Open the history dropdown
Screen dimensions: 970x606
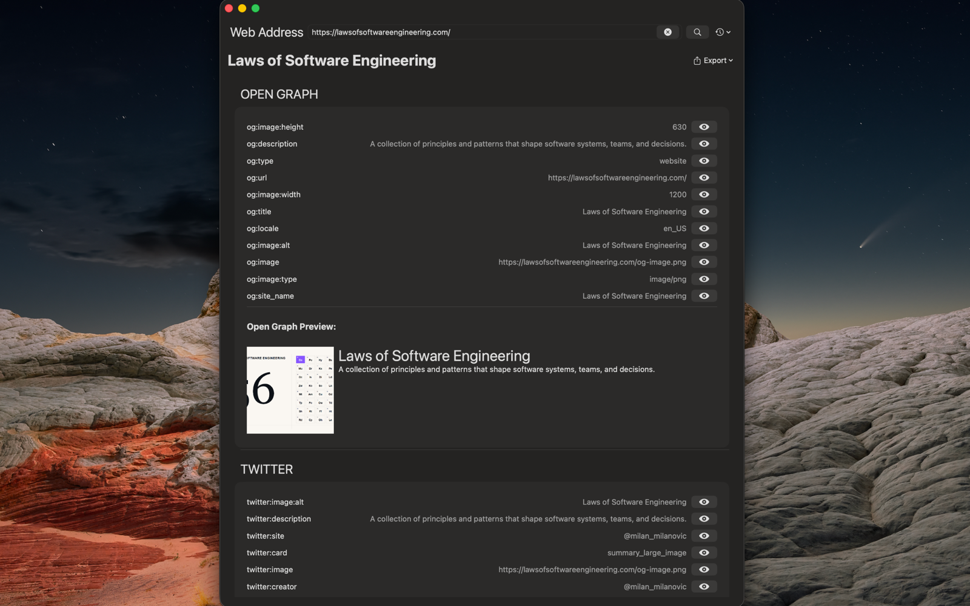[723, 32]
